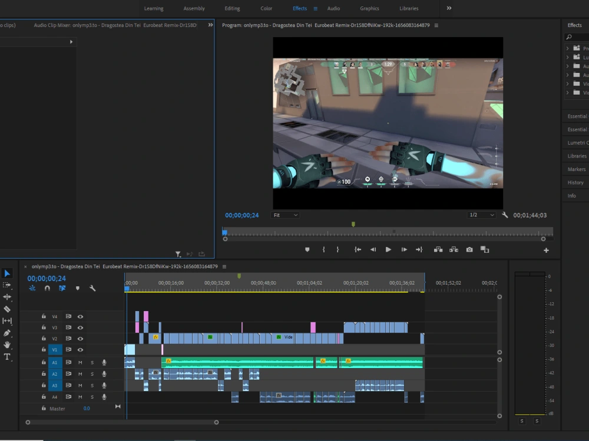Click Go to Out point
Screen dimensions: 589x441
point(419,250)
